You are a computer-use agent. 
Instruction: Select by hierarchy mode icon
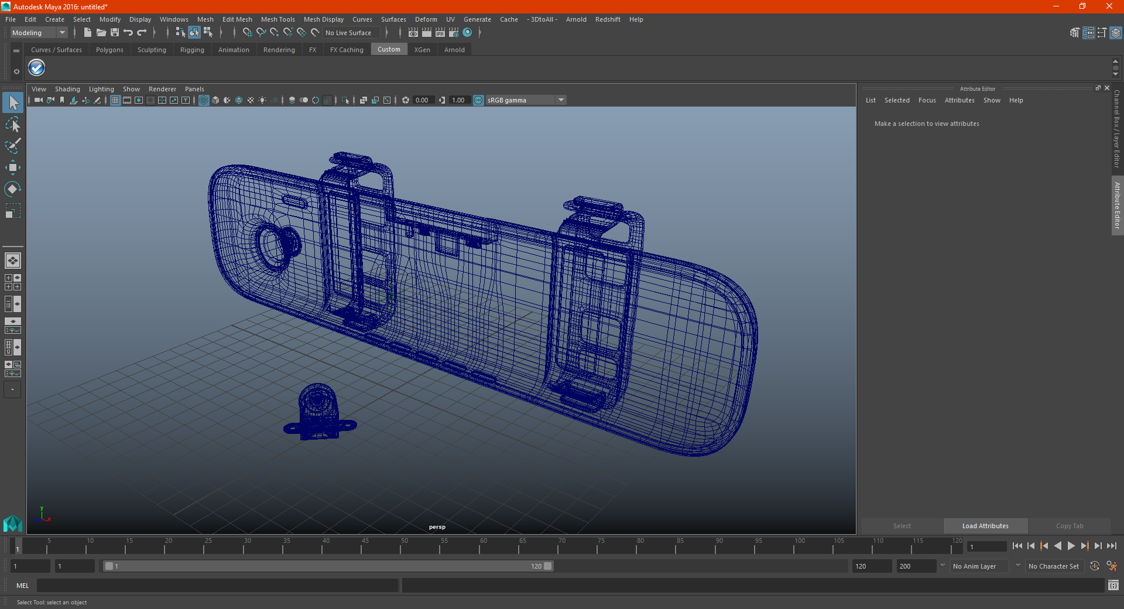click(180, 33)
